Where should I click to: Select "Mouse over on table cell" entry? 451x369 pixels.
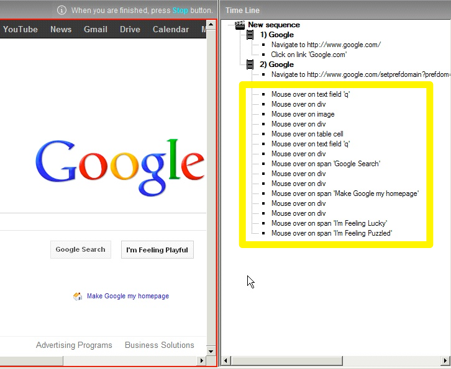307,134
